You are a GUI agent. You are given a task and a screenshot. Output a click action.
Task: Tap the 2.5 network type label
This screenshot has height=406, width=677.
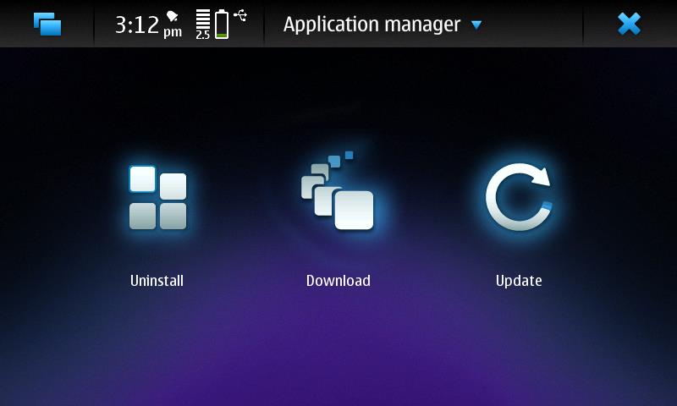(x=203, y=35)
